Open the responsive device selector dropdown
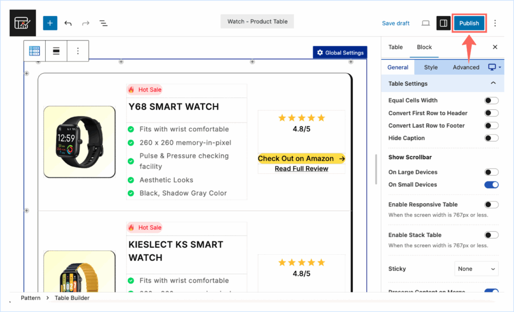Image resolution: width=514 pixels, height=312 pixels. click(x=494, y=67)
